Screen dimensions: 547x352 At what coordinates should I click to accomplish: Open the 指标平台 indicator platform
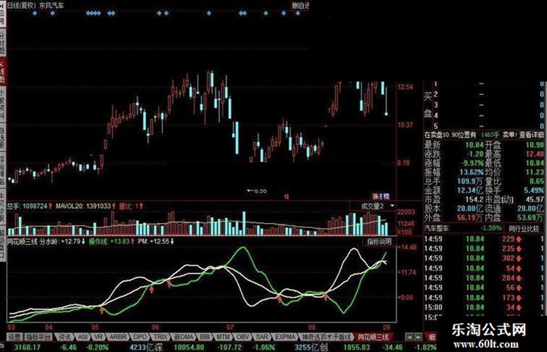pyautogui.click(x=39, y=337)
